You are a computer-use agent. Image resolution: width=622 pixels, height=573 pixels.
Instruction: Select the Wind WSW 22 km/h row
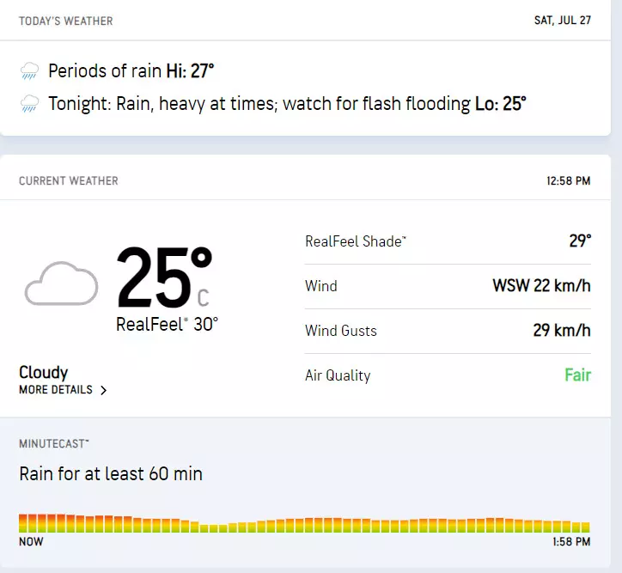tap(448, 286)
